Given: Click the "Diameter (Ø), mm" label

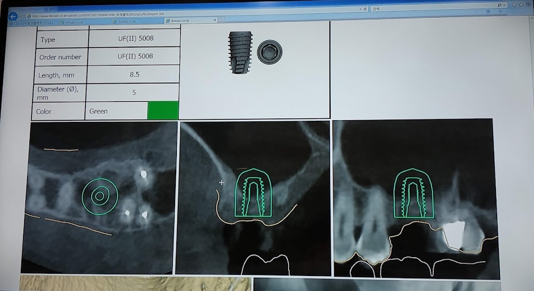Looking at the screenshot, I should [58, 93].
